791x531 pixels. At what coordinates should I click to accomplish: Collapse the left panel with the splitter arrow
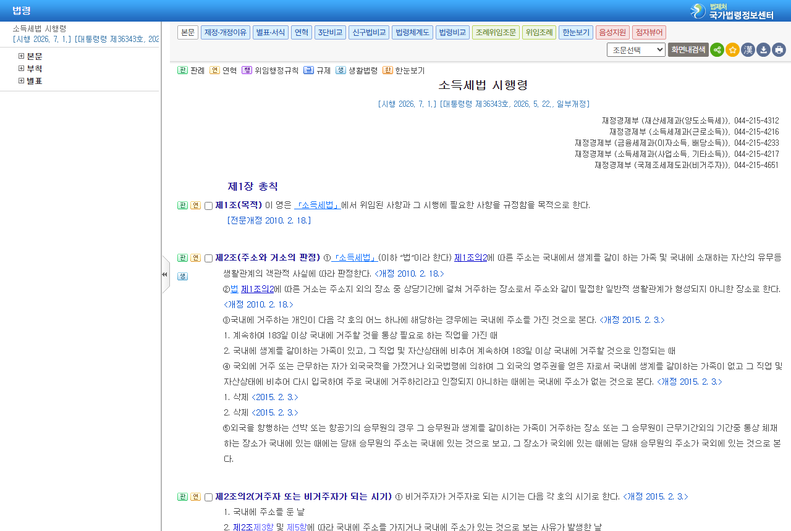pyautogui.click(x=165, y=274)
